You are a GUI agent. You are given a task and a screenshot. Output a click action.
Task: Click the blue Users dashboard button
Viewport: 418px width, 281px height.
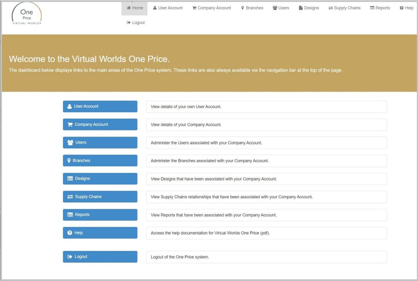click(x=100, y=142)
